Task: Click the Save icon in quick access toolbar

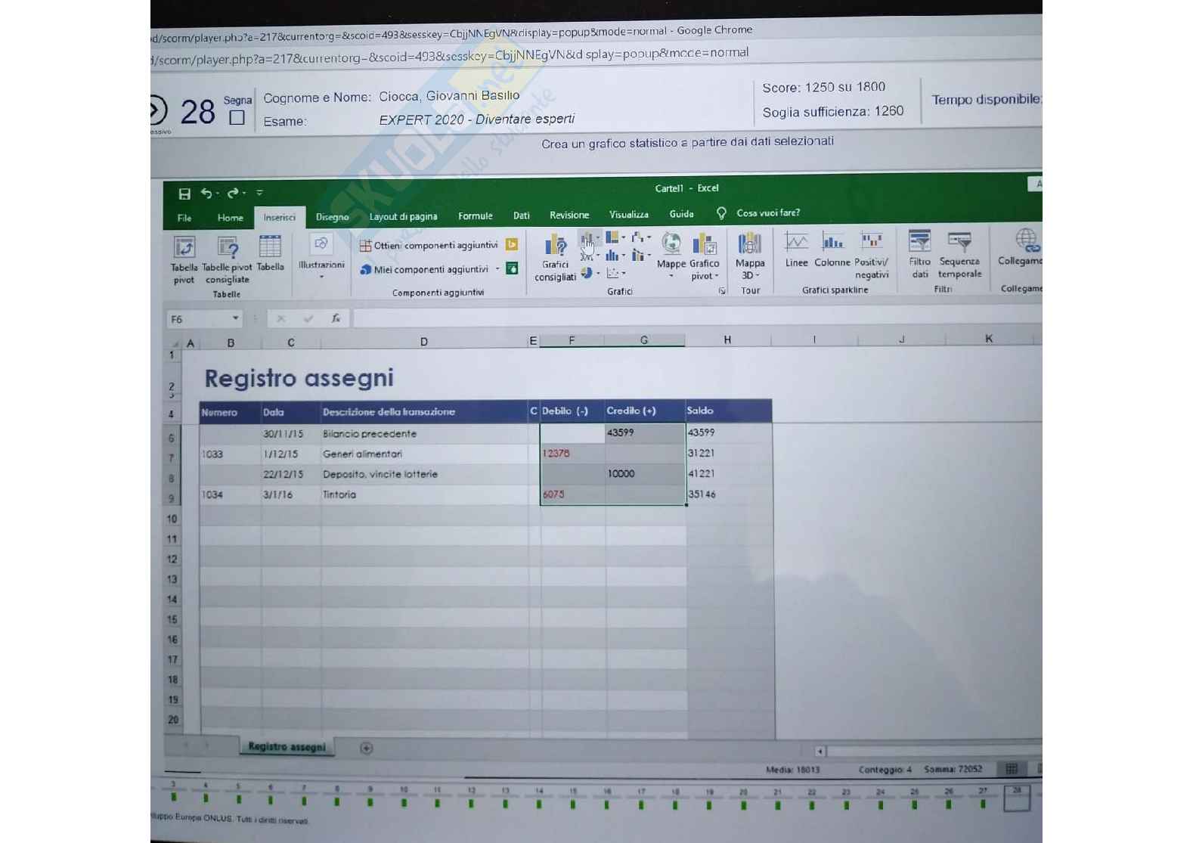Action: click(x=184, y=194)
